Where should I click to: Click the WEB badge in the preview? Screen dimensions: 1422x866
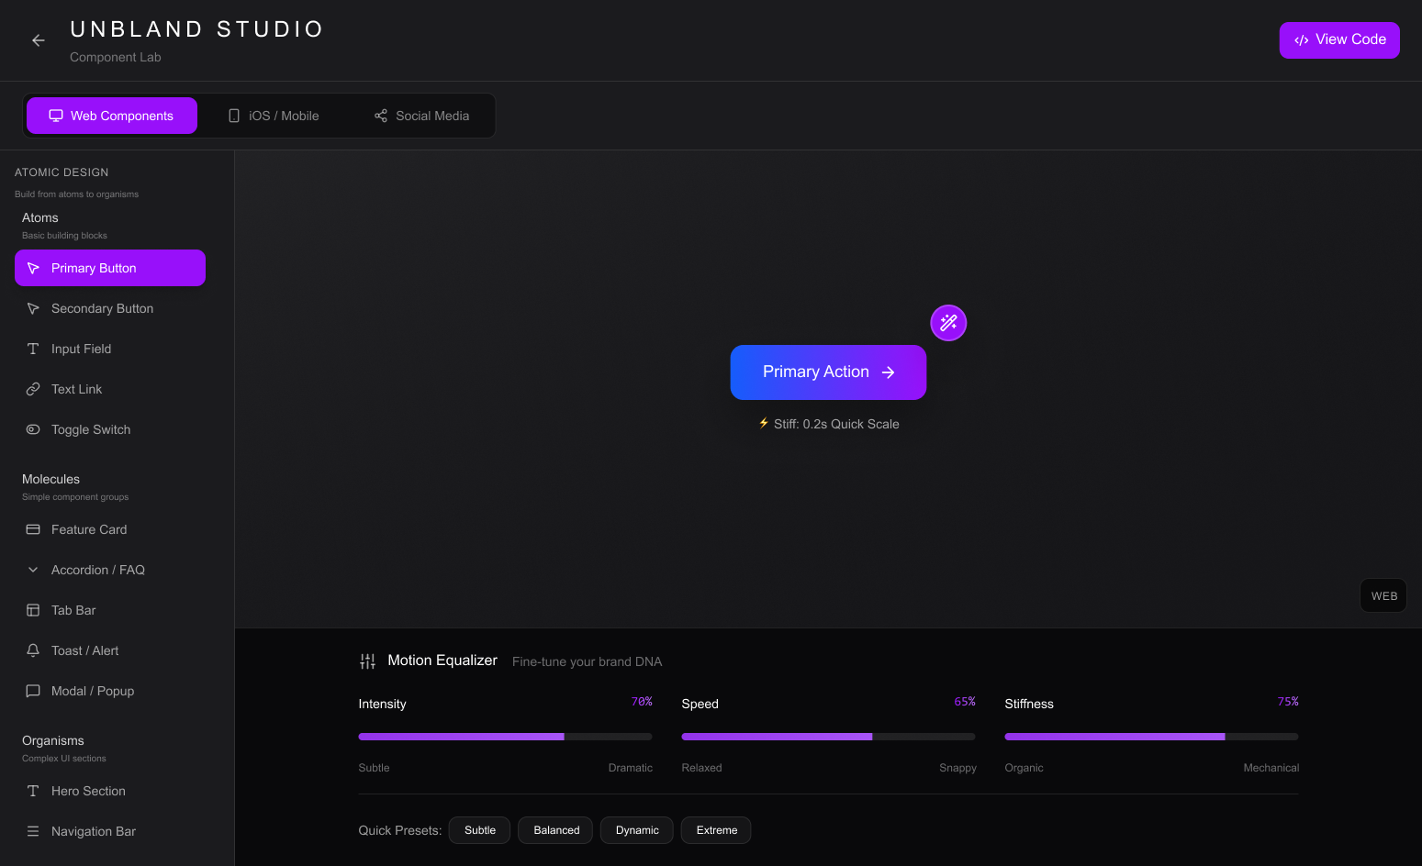click(x=1383, y=596)
